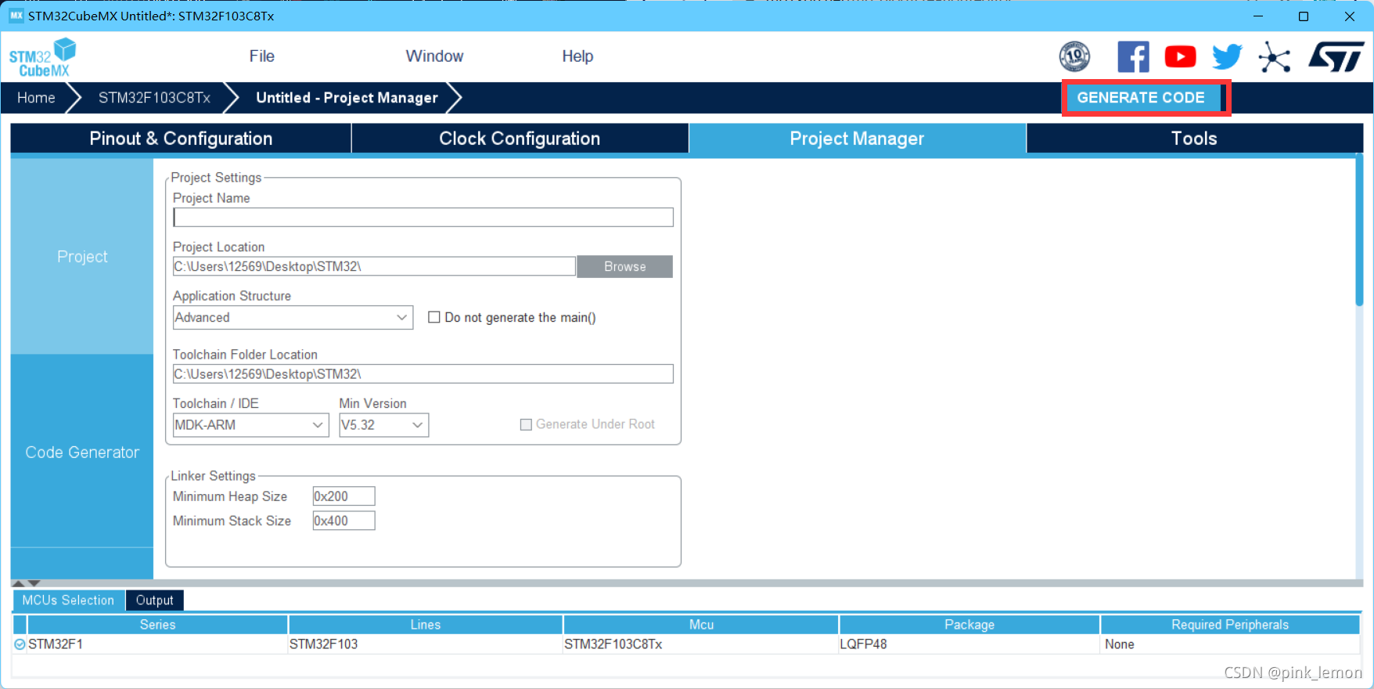Click Browse for project location
This screenshot has height=689, width=1374.
point(624,266)
